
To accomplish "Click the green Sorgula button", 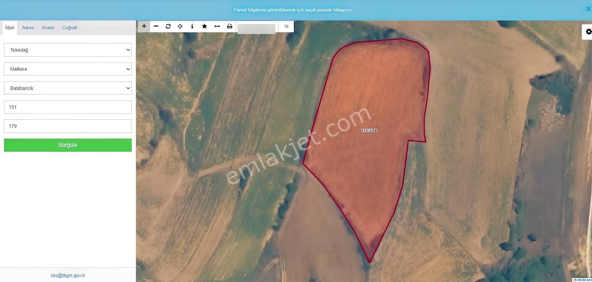I will 68,145.
